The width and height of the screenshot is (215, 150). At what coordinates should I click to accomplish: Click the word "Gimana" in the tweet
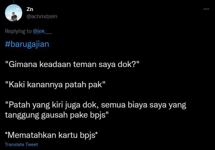[23, 64]
